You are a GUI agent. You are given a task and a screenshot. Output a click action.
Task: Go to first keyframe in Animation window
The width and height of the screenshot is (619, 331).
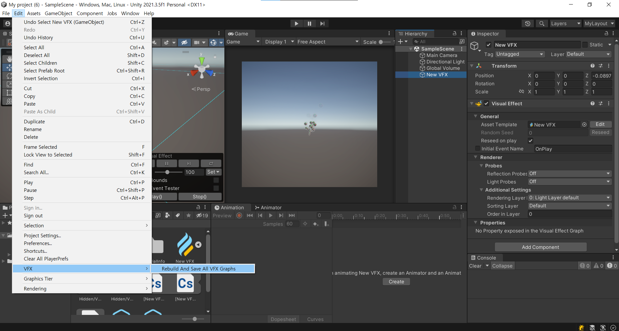(x=250, y=215)
